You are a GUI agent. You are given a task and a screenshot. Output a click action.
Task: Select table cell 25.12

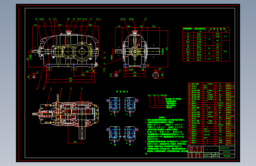199,44
